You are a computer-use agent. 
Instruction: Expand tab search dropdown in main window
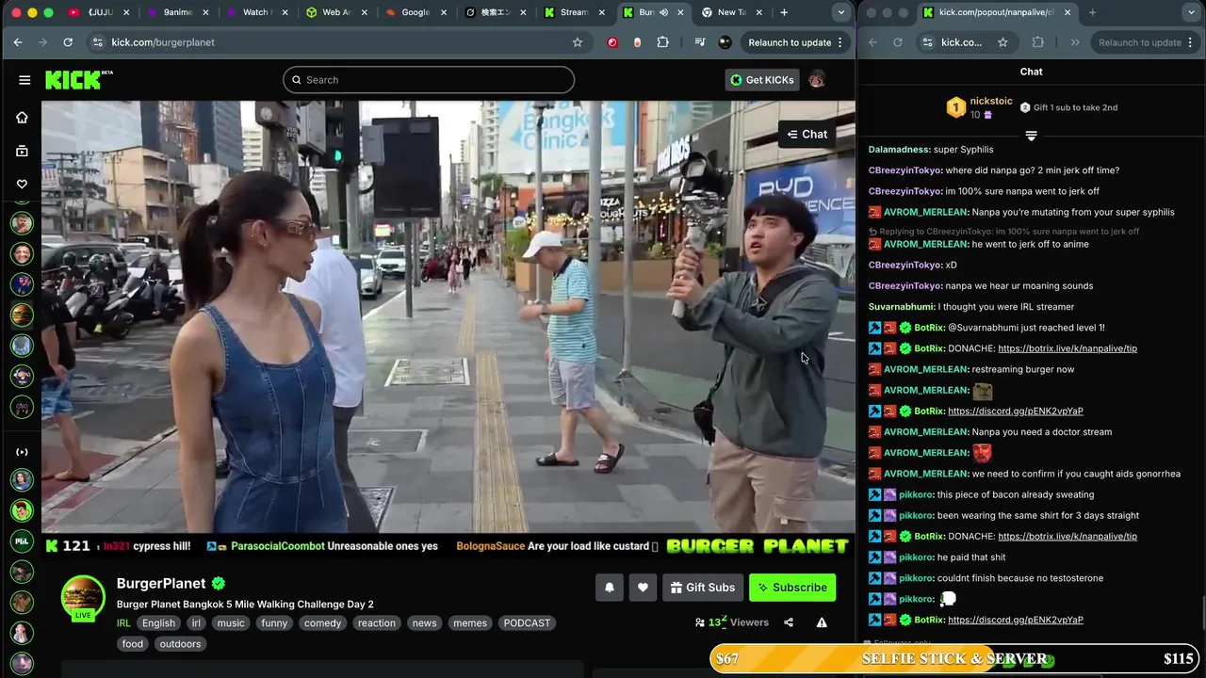coord(840,12)
